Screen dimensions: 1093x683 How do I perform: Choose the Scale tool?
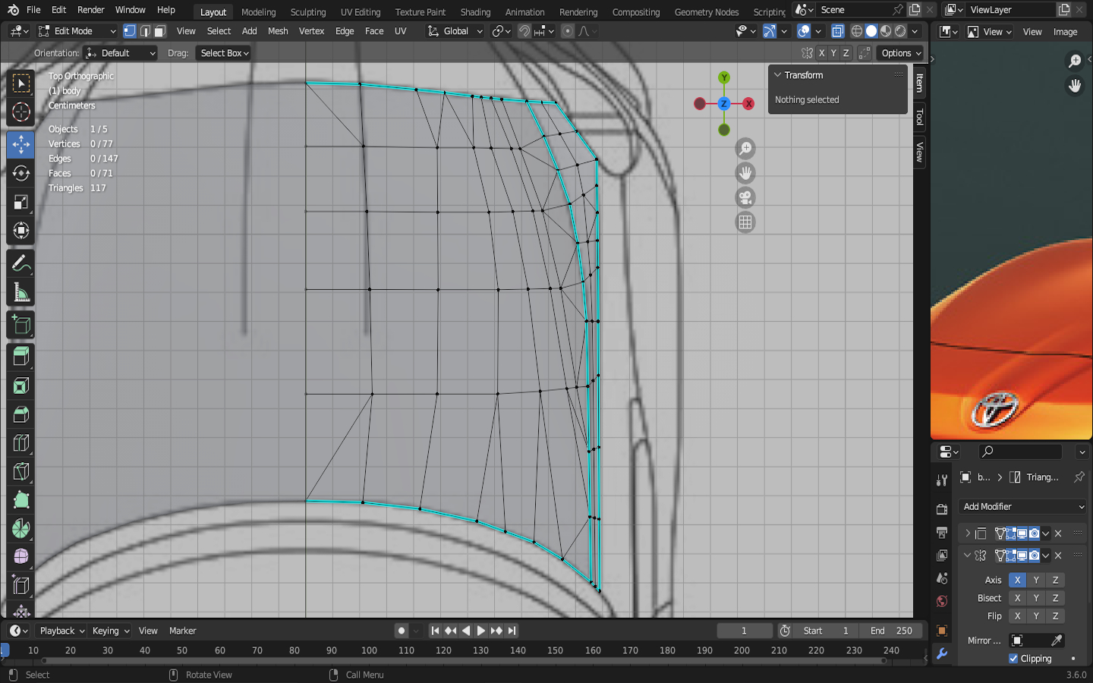coord(21,202)
